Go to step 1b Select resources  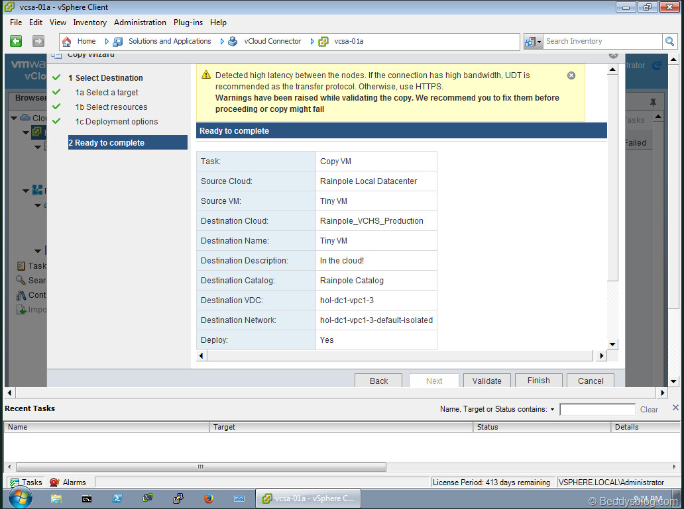click(x=111, y=107)
